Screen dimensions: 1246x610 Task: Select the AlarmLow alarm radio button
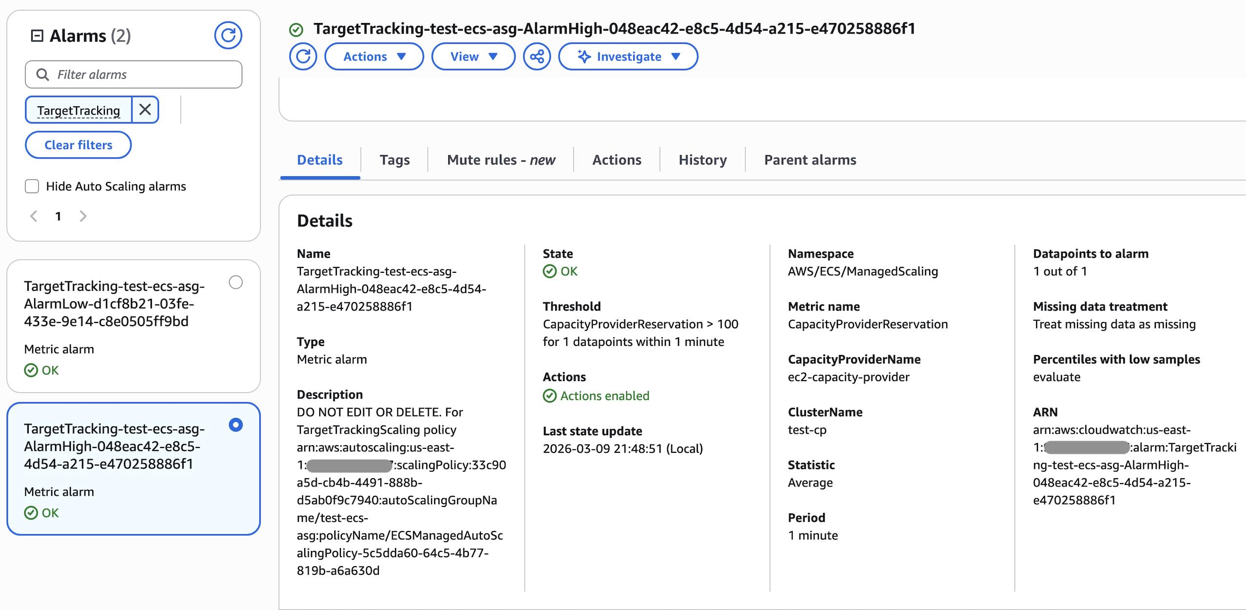(x=236, y=282)
